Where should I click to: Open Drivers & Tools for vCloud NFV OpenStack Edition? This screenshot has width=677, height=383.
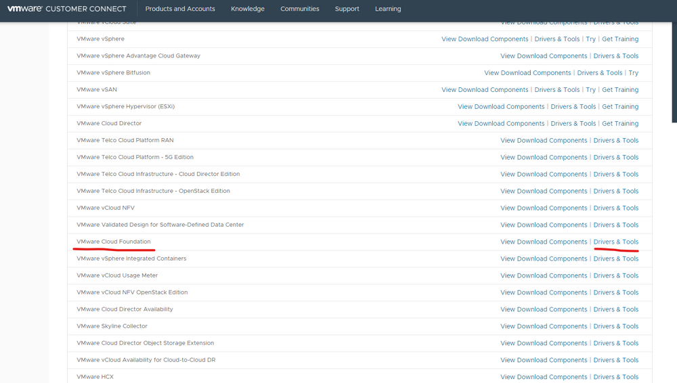[615, 292]
